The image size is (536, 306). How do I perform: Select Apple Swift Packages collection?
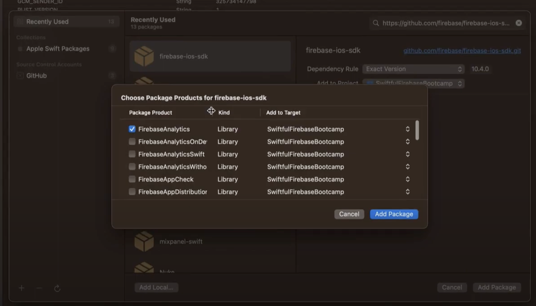point(66,49)
